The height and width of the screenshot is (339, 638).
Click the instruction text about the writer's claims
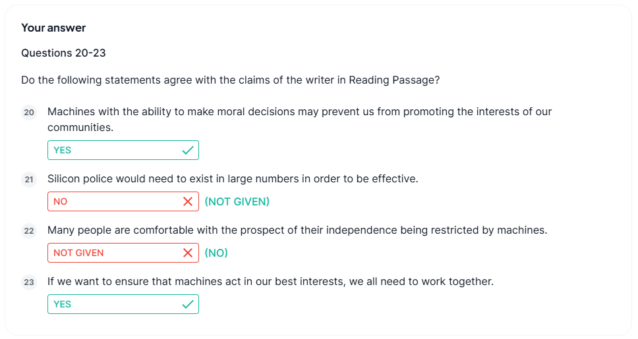230,80
